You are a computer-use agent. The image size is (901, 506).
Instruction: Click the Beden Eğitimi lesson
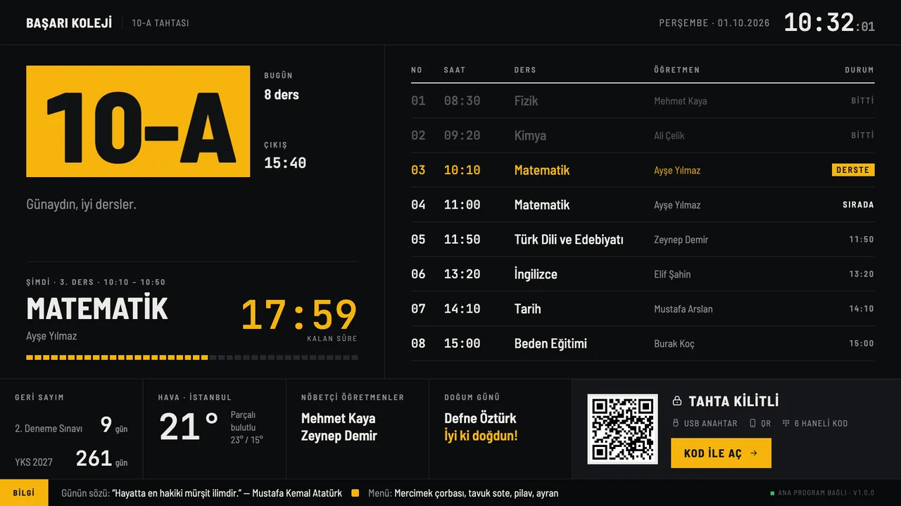click(550, 344)
